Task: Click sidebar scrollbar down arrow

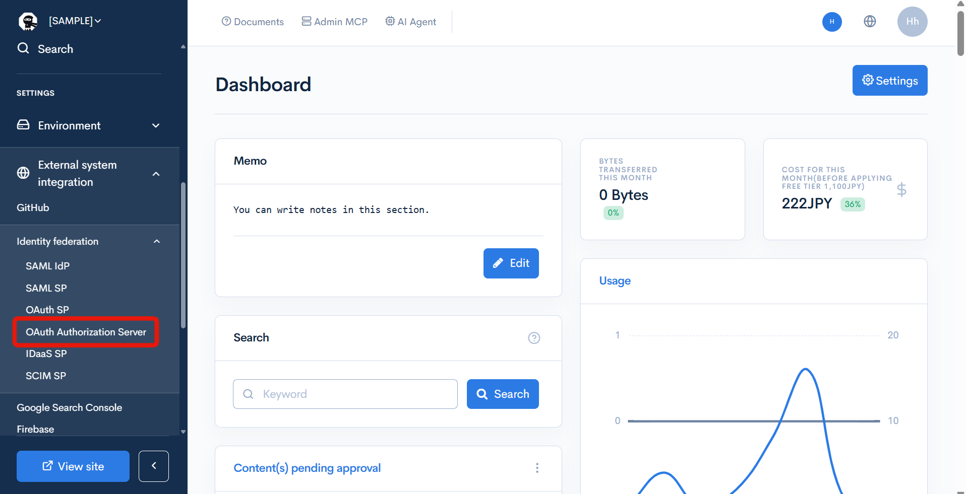Action: tap(183, 432)
